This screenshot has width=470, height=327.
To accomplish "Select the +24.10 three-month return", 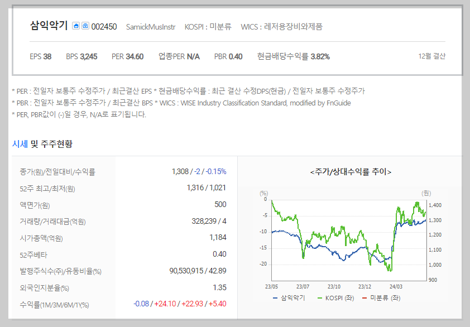I will pyautogui.click(x=165, y=304).
